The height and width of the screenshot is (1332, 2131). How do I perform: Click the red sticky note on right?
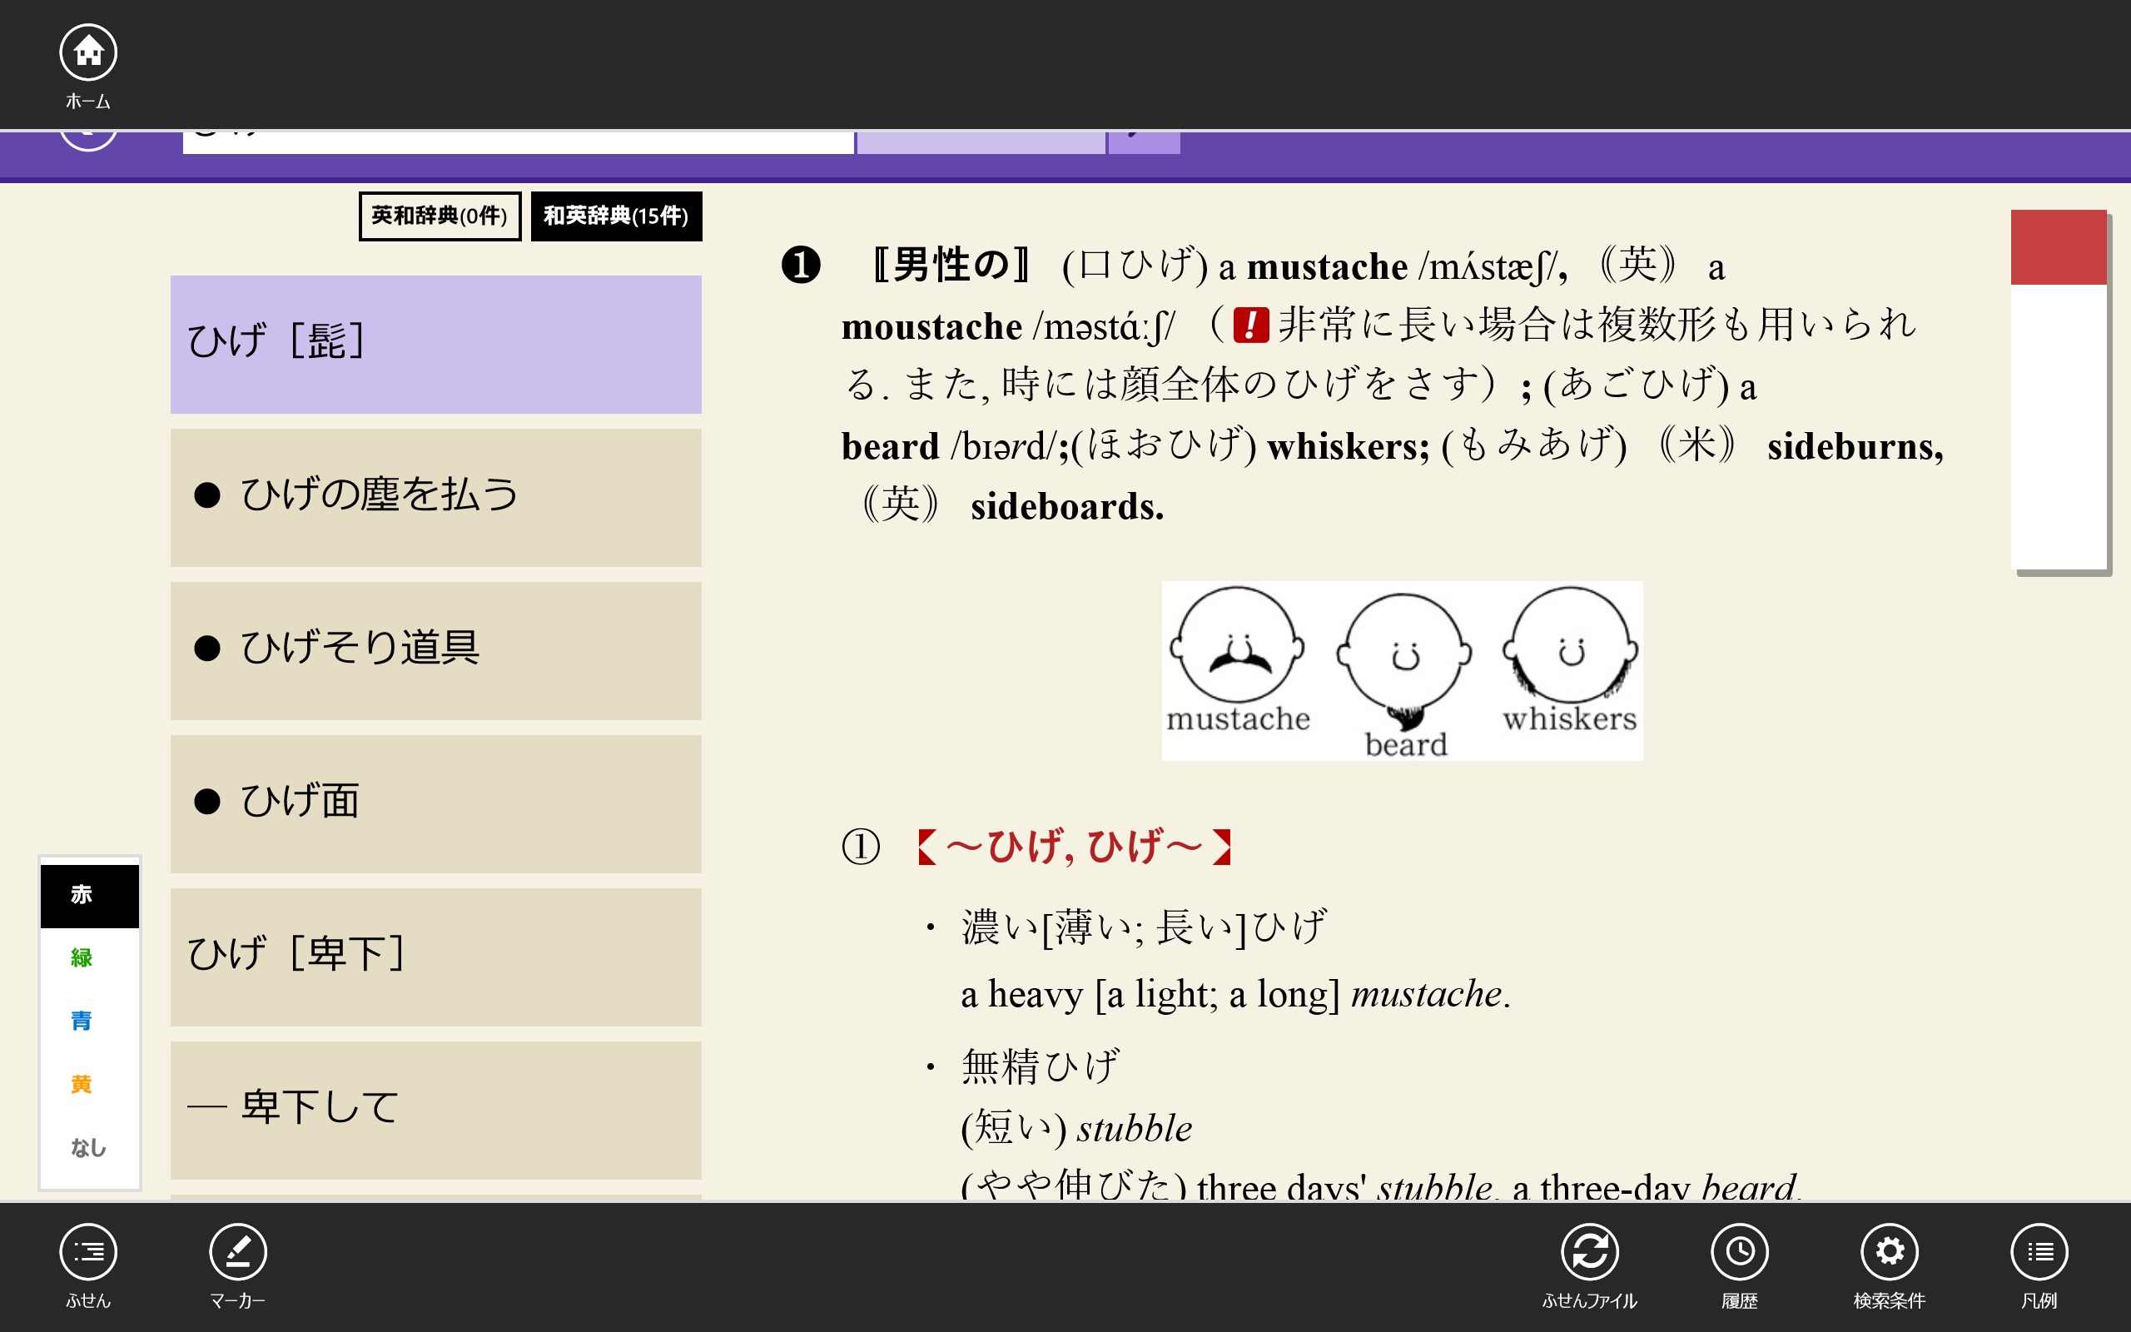[x=2058, y=390]
